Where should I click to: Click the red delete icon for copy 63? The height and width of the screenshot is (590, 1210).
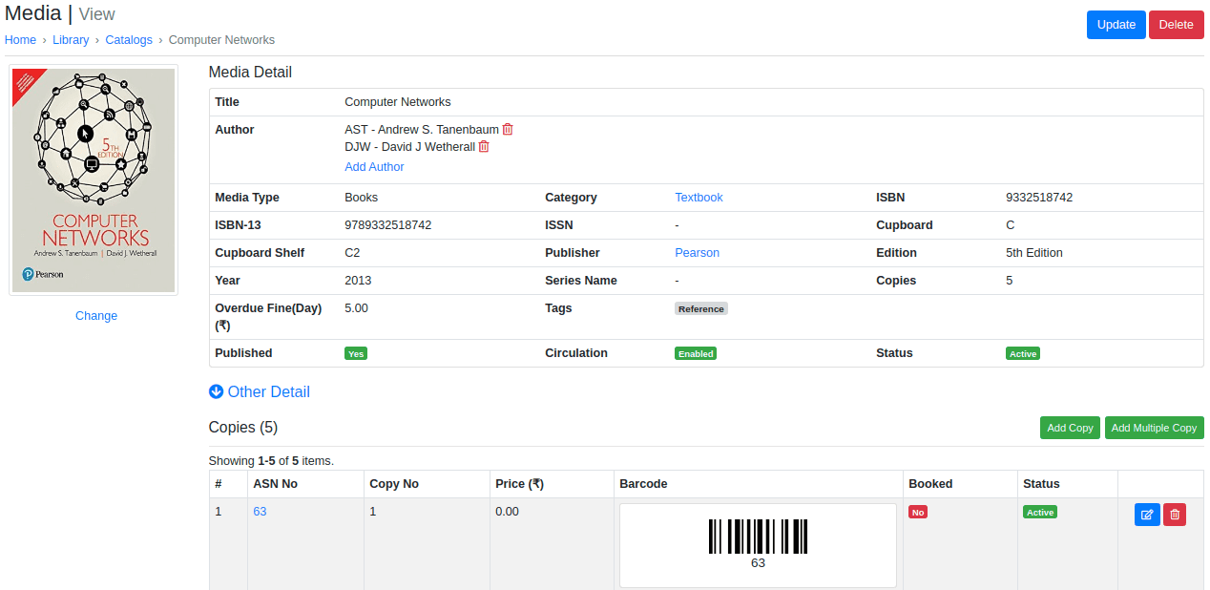tap(1175, 515)
